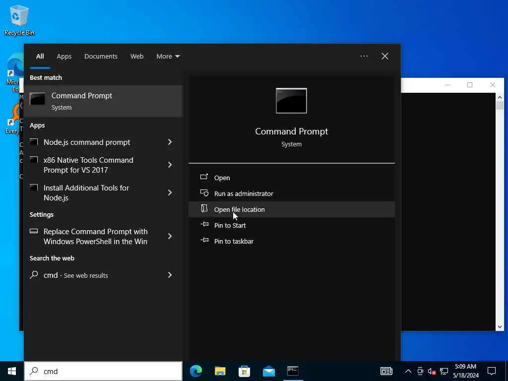Click the Pin to Start pin icon

pos(204,224)
